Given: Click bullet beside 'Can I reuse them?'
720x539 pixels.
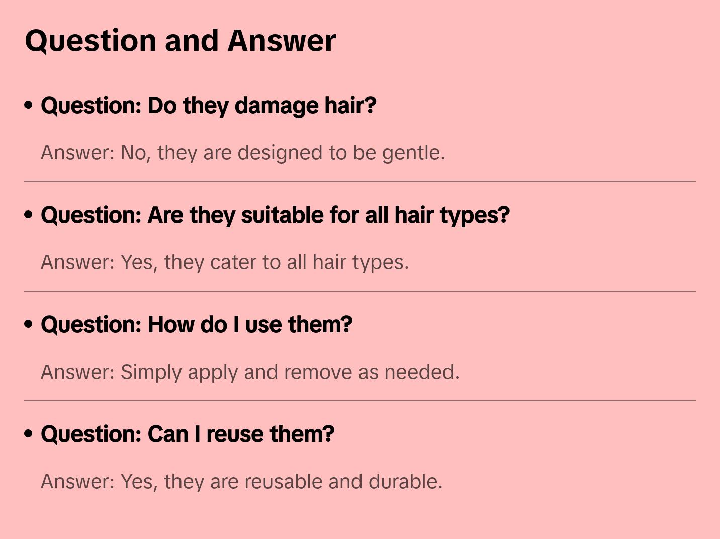Looking at the screenshot, I should 29,434.
